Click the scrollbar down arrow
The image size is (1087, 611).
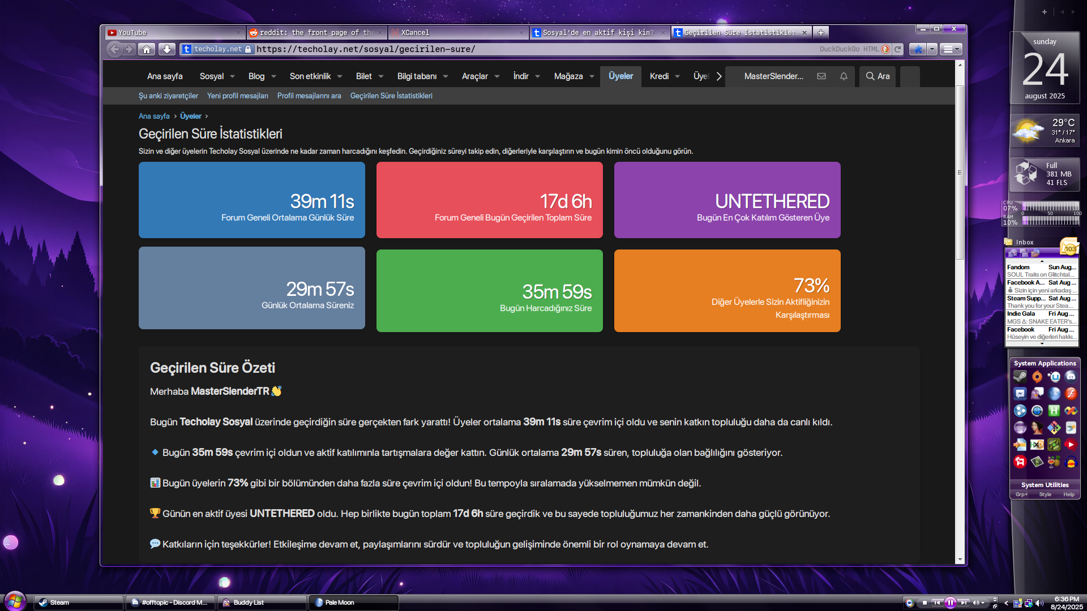[960, 560]
